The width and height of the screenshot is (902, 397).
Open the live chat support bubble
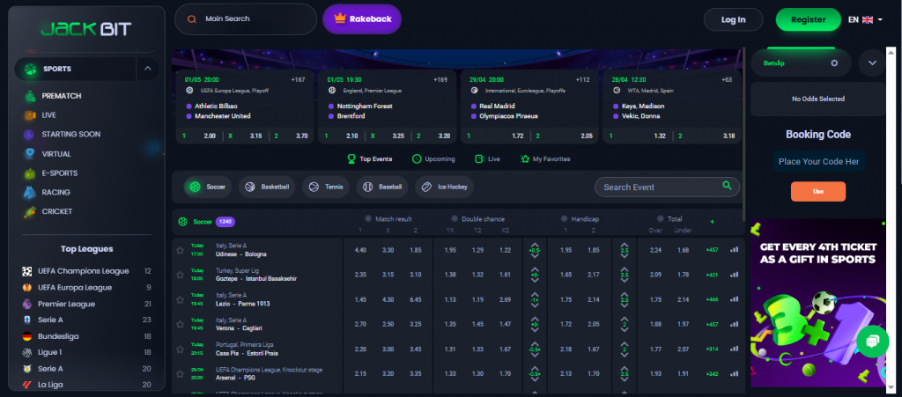point(872,342)
